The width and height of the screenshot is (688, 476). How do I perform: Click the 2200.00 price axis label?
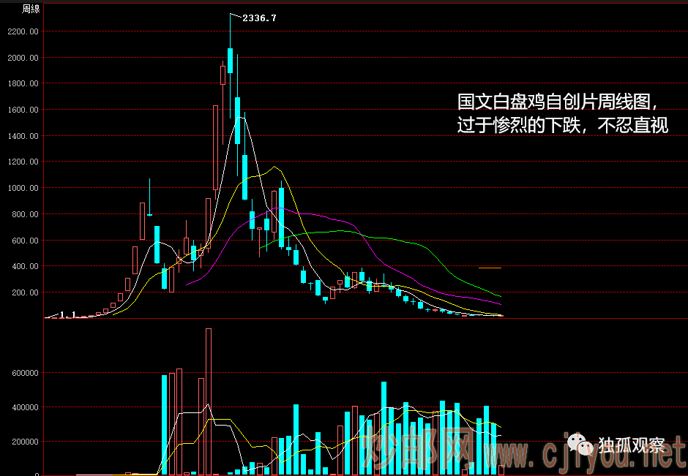tap(22, 31)
